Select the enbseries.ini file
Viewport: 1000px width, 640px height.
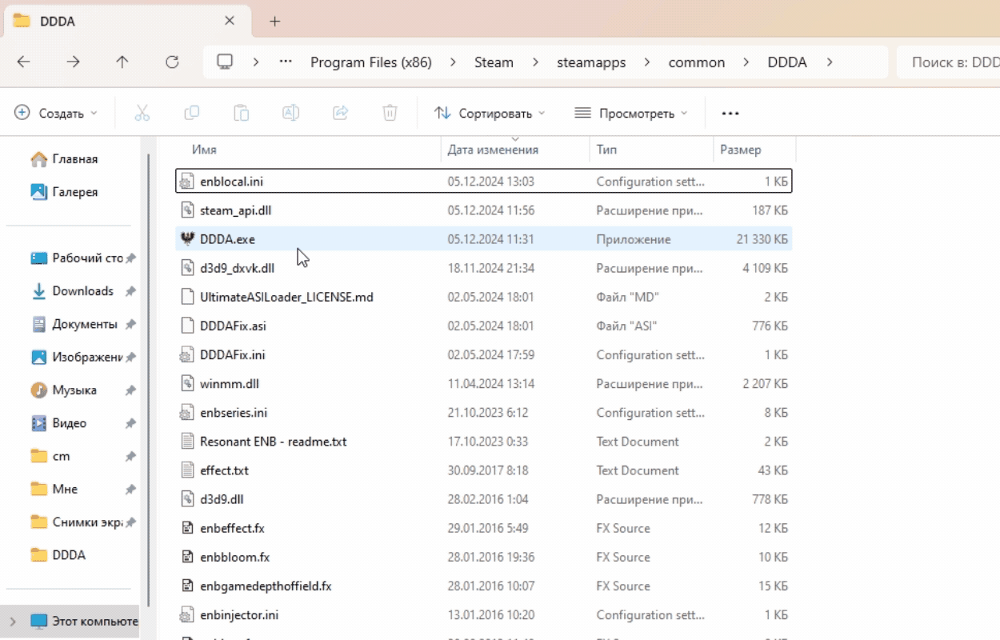(x=483, y=413)
